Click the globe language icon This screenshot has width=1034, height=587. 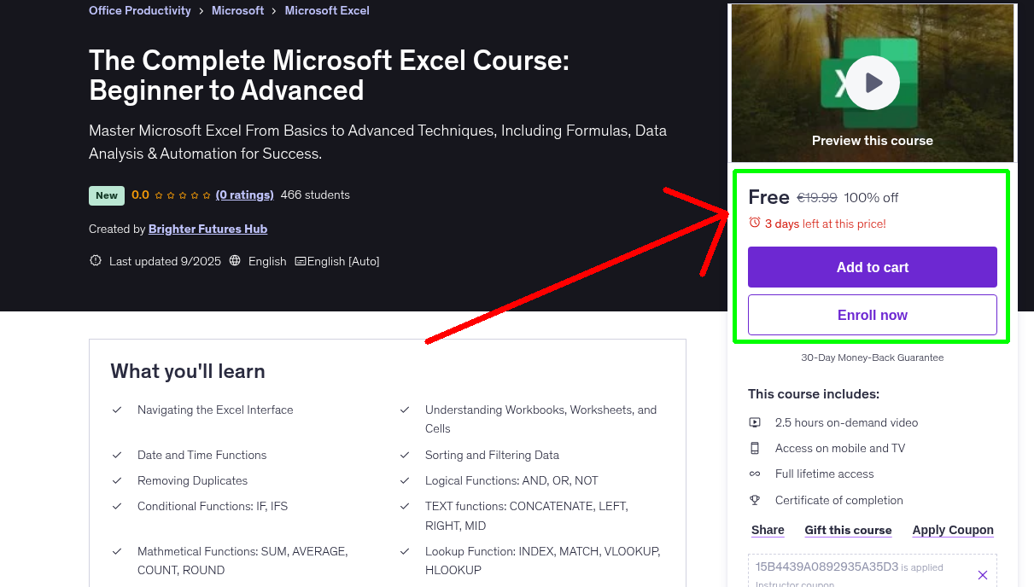tap(236, 261)
